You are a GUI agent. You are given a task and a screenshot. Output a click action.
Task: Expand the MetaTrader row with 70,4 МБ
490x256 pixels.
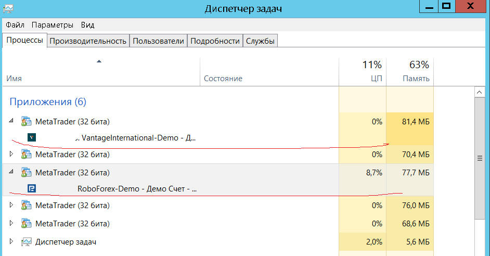point(11,154)
